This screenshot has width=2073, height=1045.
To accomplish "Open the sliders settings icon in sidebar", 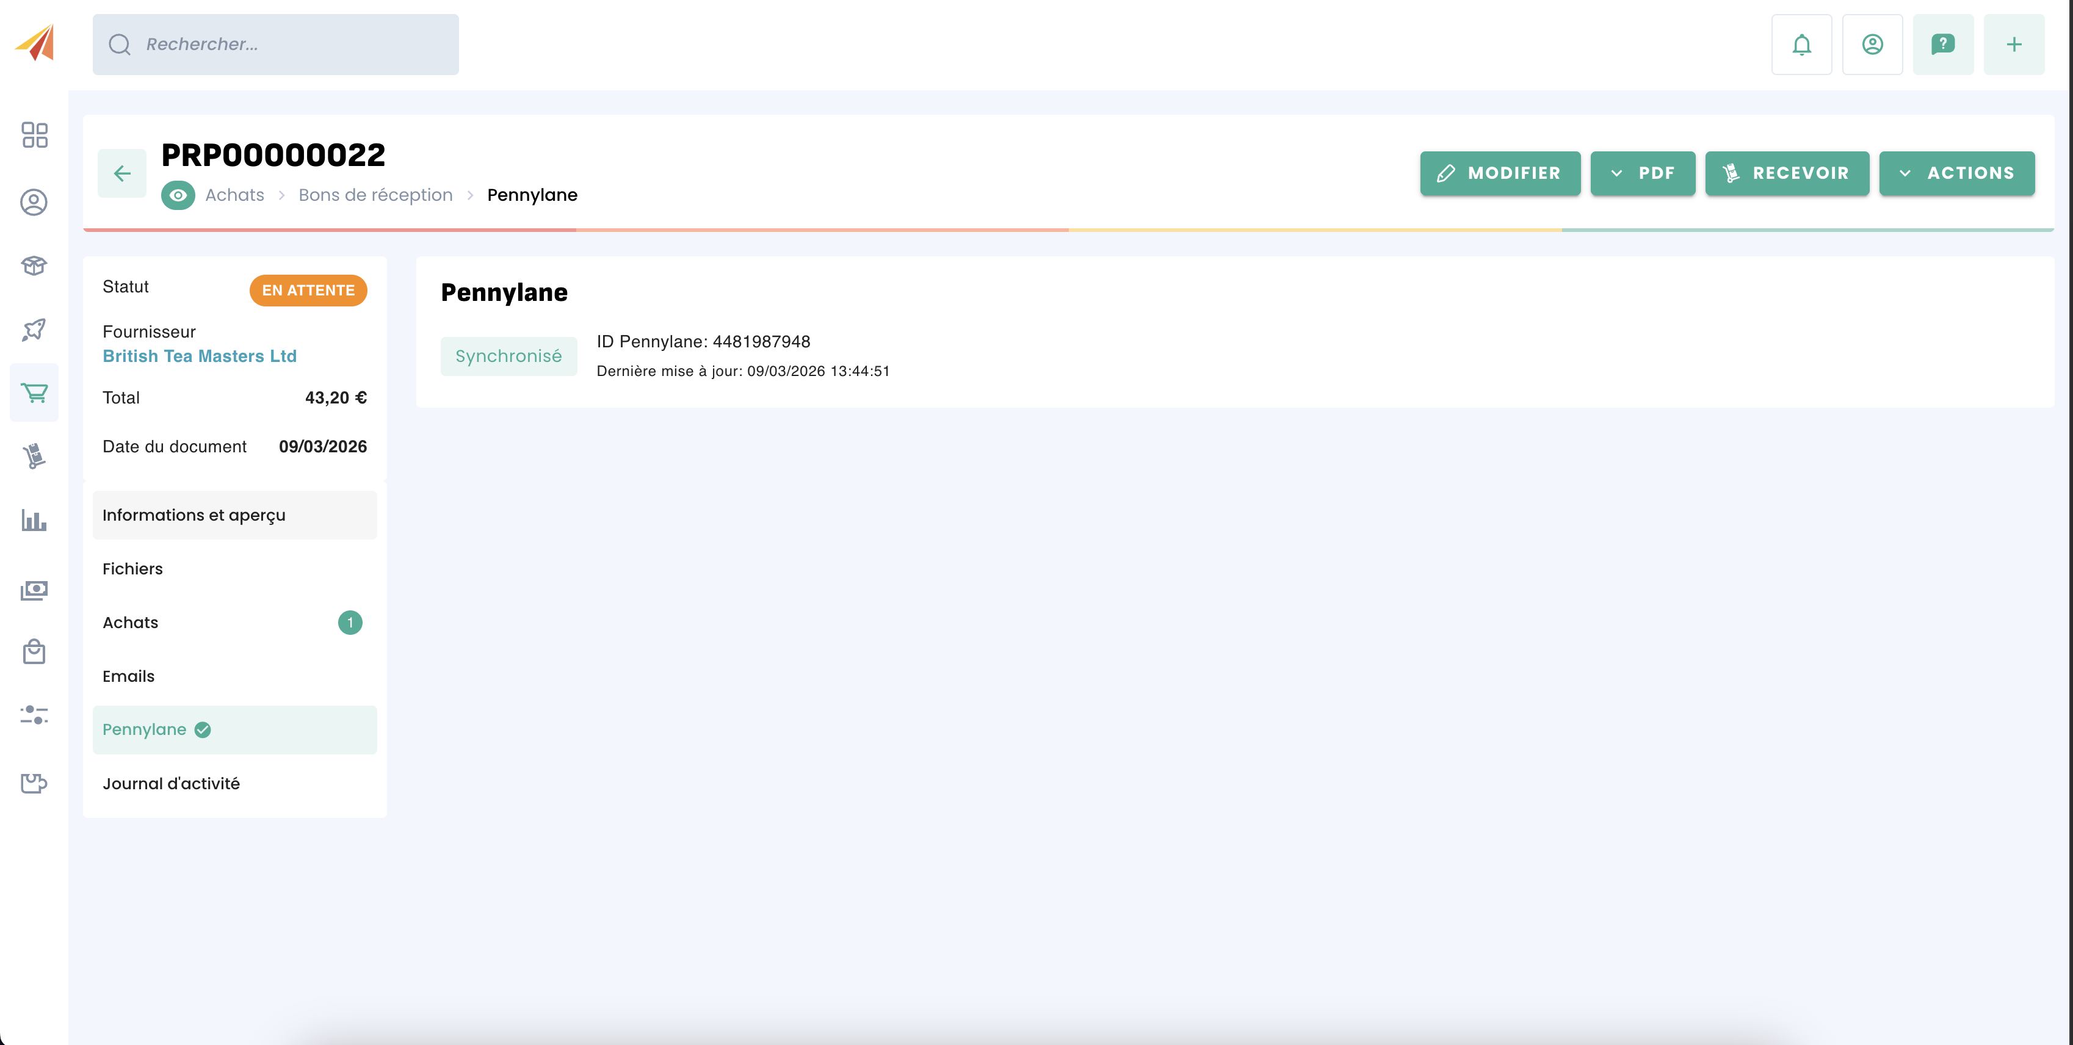I will 34,714.
